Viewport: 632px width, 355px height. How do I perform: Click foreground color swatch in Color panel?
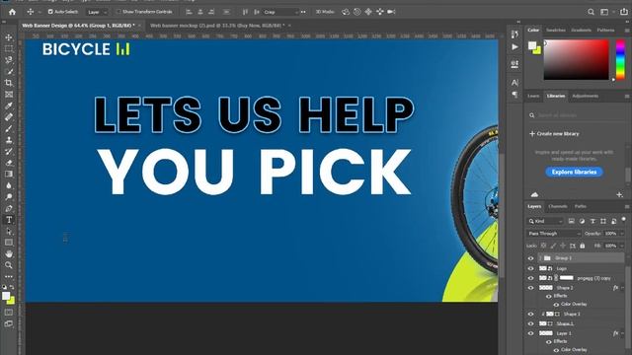pos(532,45)
